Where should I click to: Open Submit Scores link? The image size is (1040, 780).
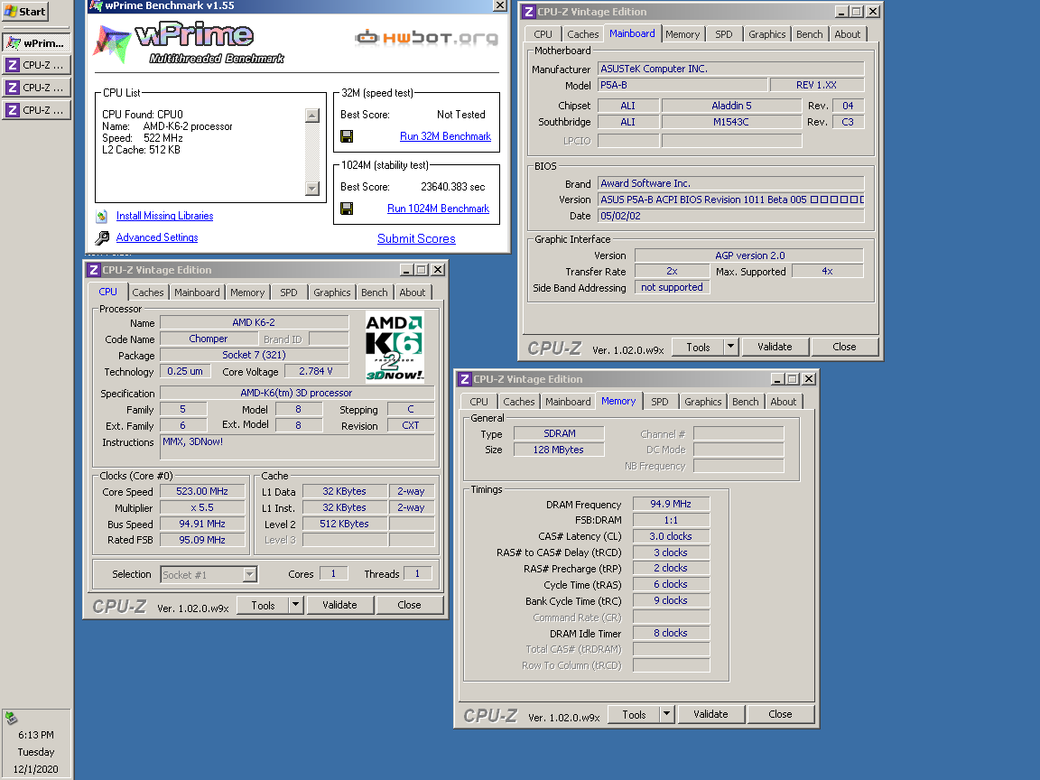tap(416, 238)
